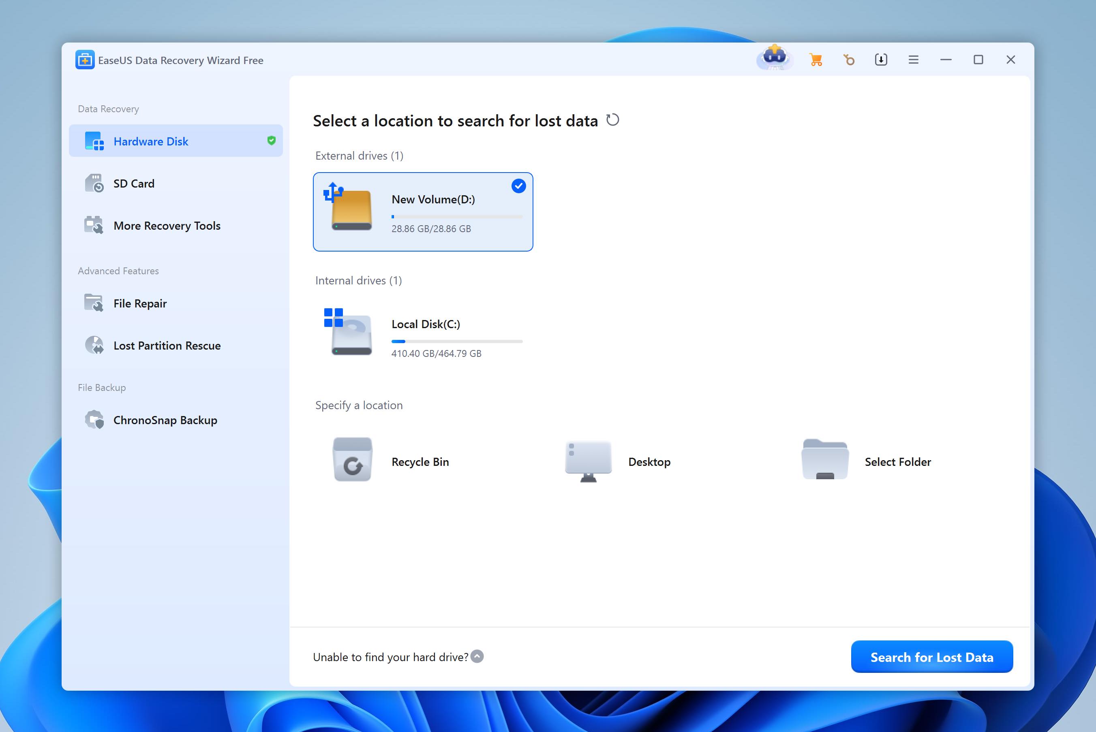This screenshot has width=1096, height=732.
Task: Choose the Select Folder label
Action: pos(897,462)
